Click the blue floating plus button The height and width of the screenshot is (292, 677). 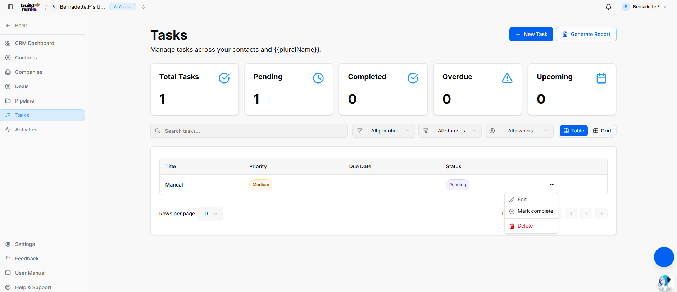point(664,257)
